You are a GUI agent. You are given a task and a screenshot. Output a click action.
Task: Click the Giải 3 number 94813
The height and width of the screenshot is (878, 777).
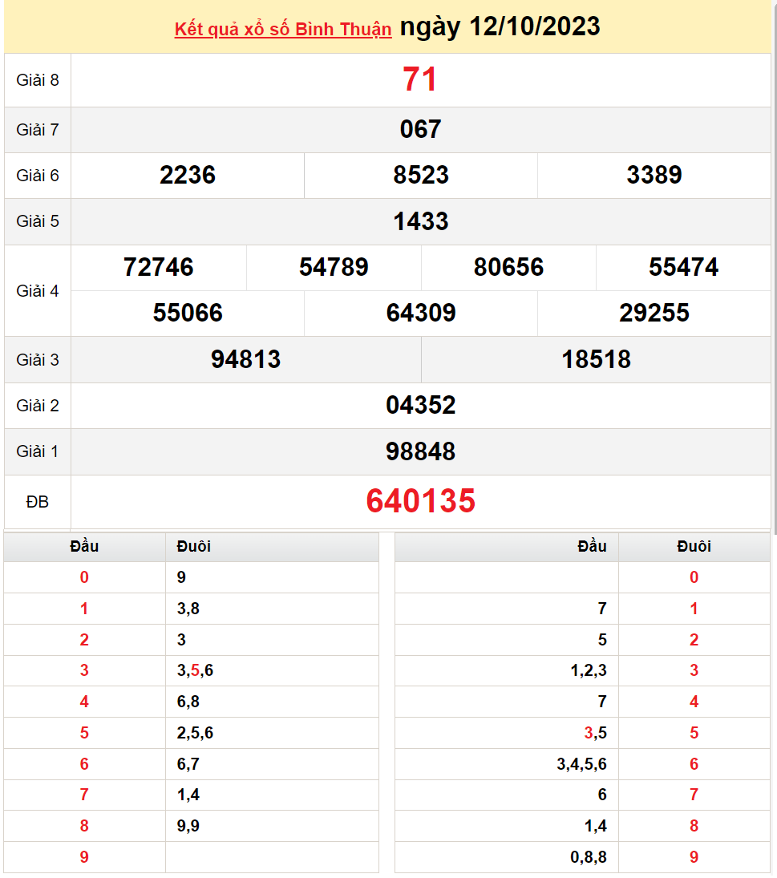click(245, 359)
